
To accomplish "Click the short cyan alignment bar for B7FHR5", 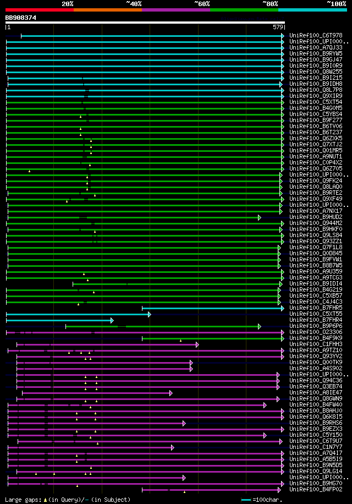I will pyautogui.click(x=212, y=308).
